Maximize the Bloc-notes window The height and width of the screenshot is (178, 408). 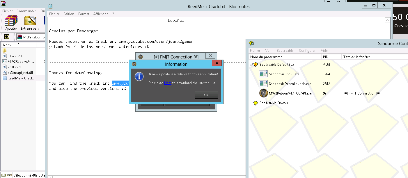click(374, 5)
